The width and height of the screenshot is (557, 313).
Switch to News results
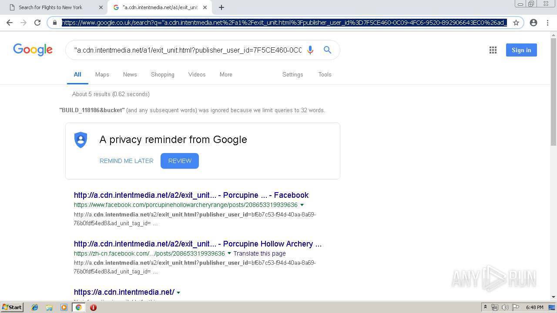[x=130, y=74]
